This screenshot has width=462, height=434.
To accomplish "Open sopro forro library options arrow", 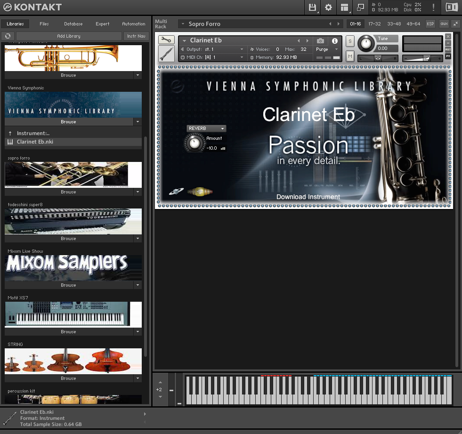I will (x=138, y=192).
